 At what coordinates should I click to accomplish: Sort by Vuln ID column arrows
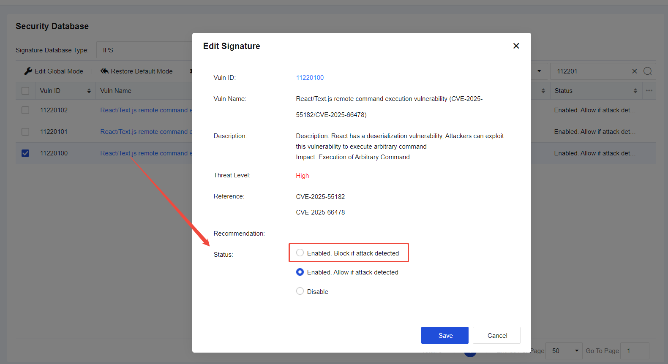89,91
